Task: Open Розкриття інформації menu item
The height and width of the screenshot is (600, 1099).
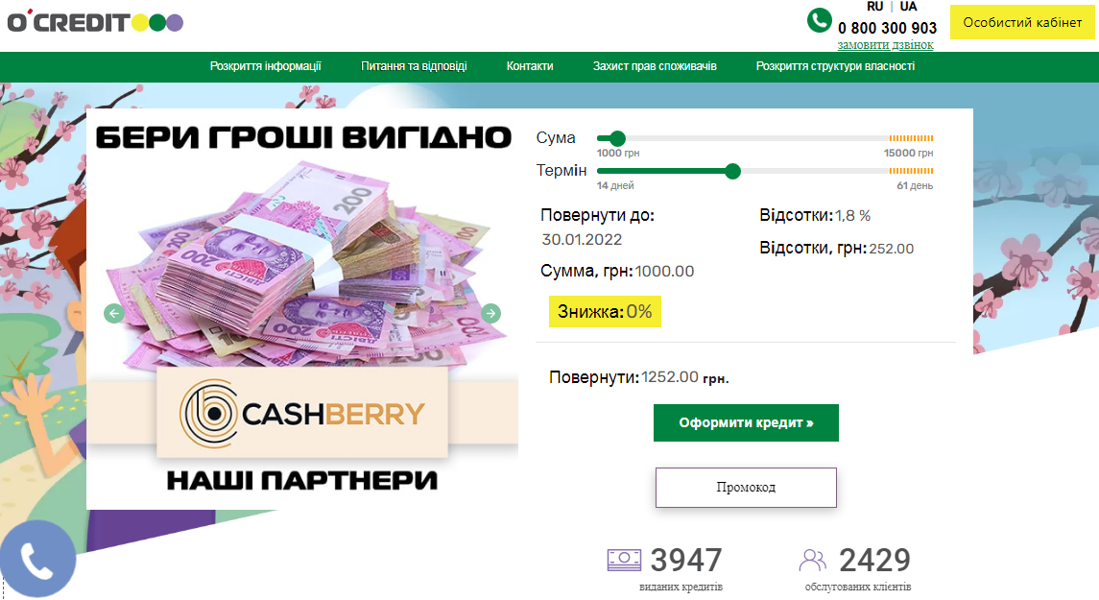Action: [266, 66]
